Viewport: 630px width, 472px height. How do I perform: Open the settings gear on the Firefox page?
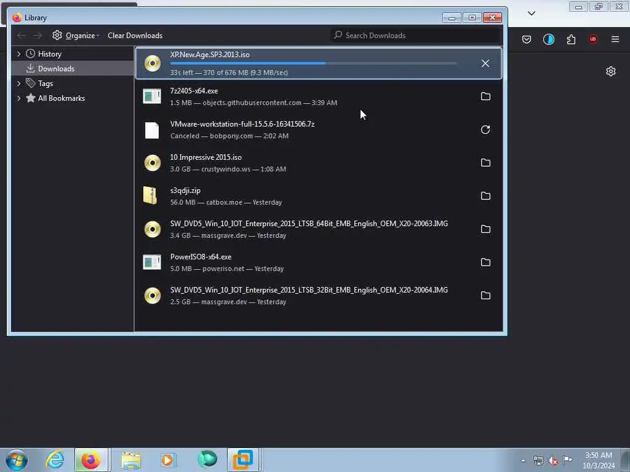pos(611,71)
